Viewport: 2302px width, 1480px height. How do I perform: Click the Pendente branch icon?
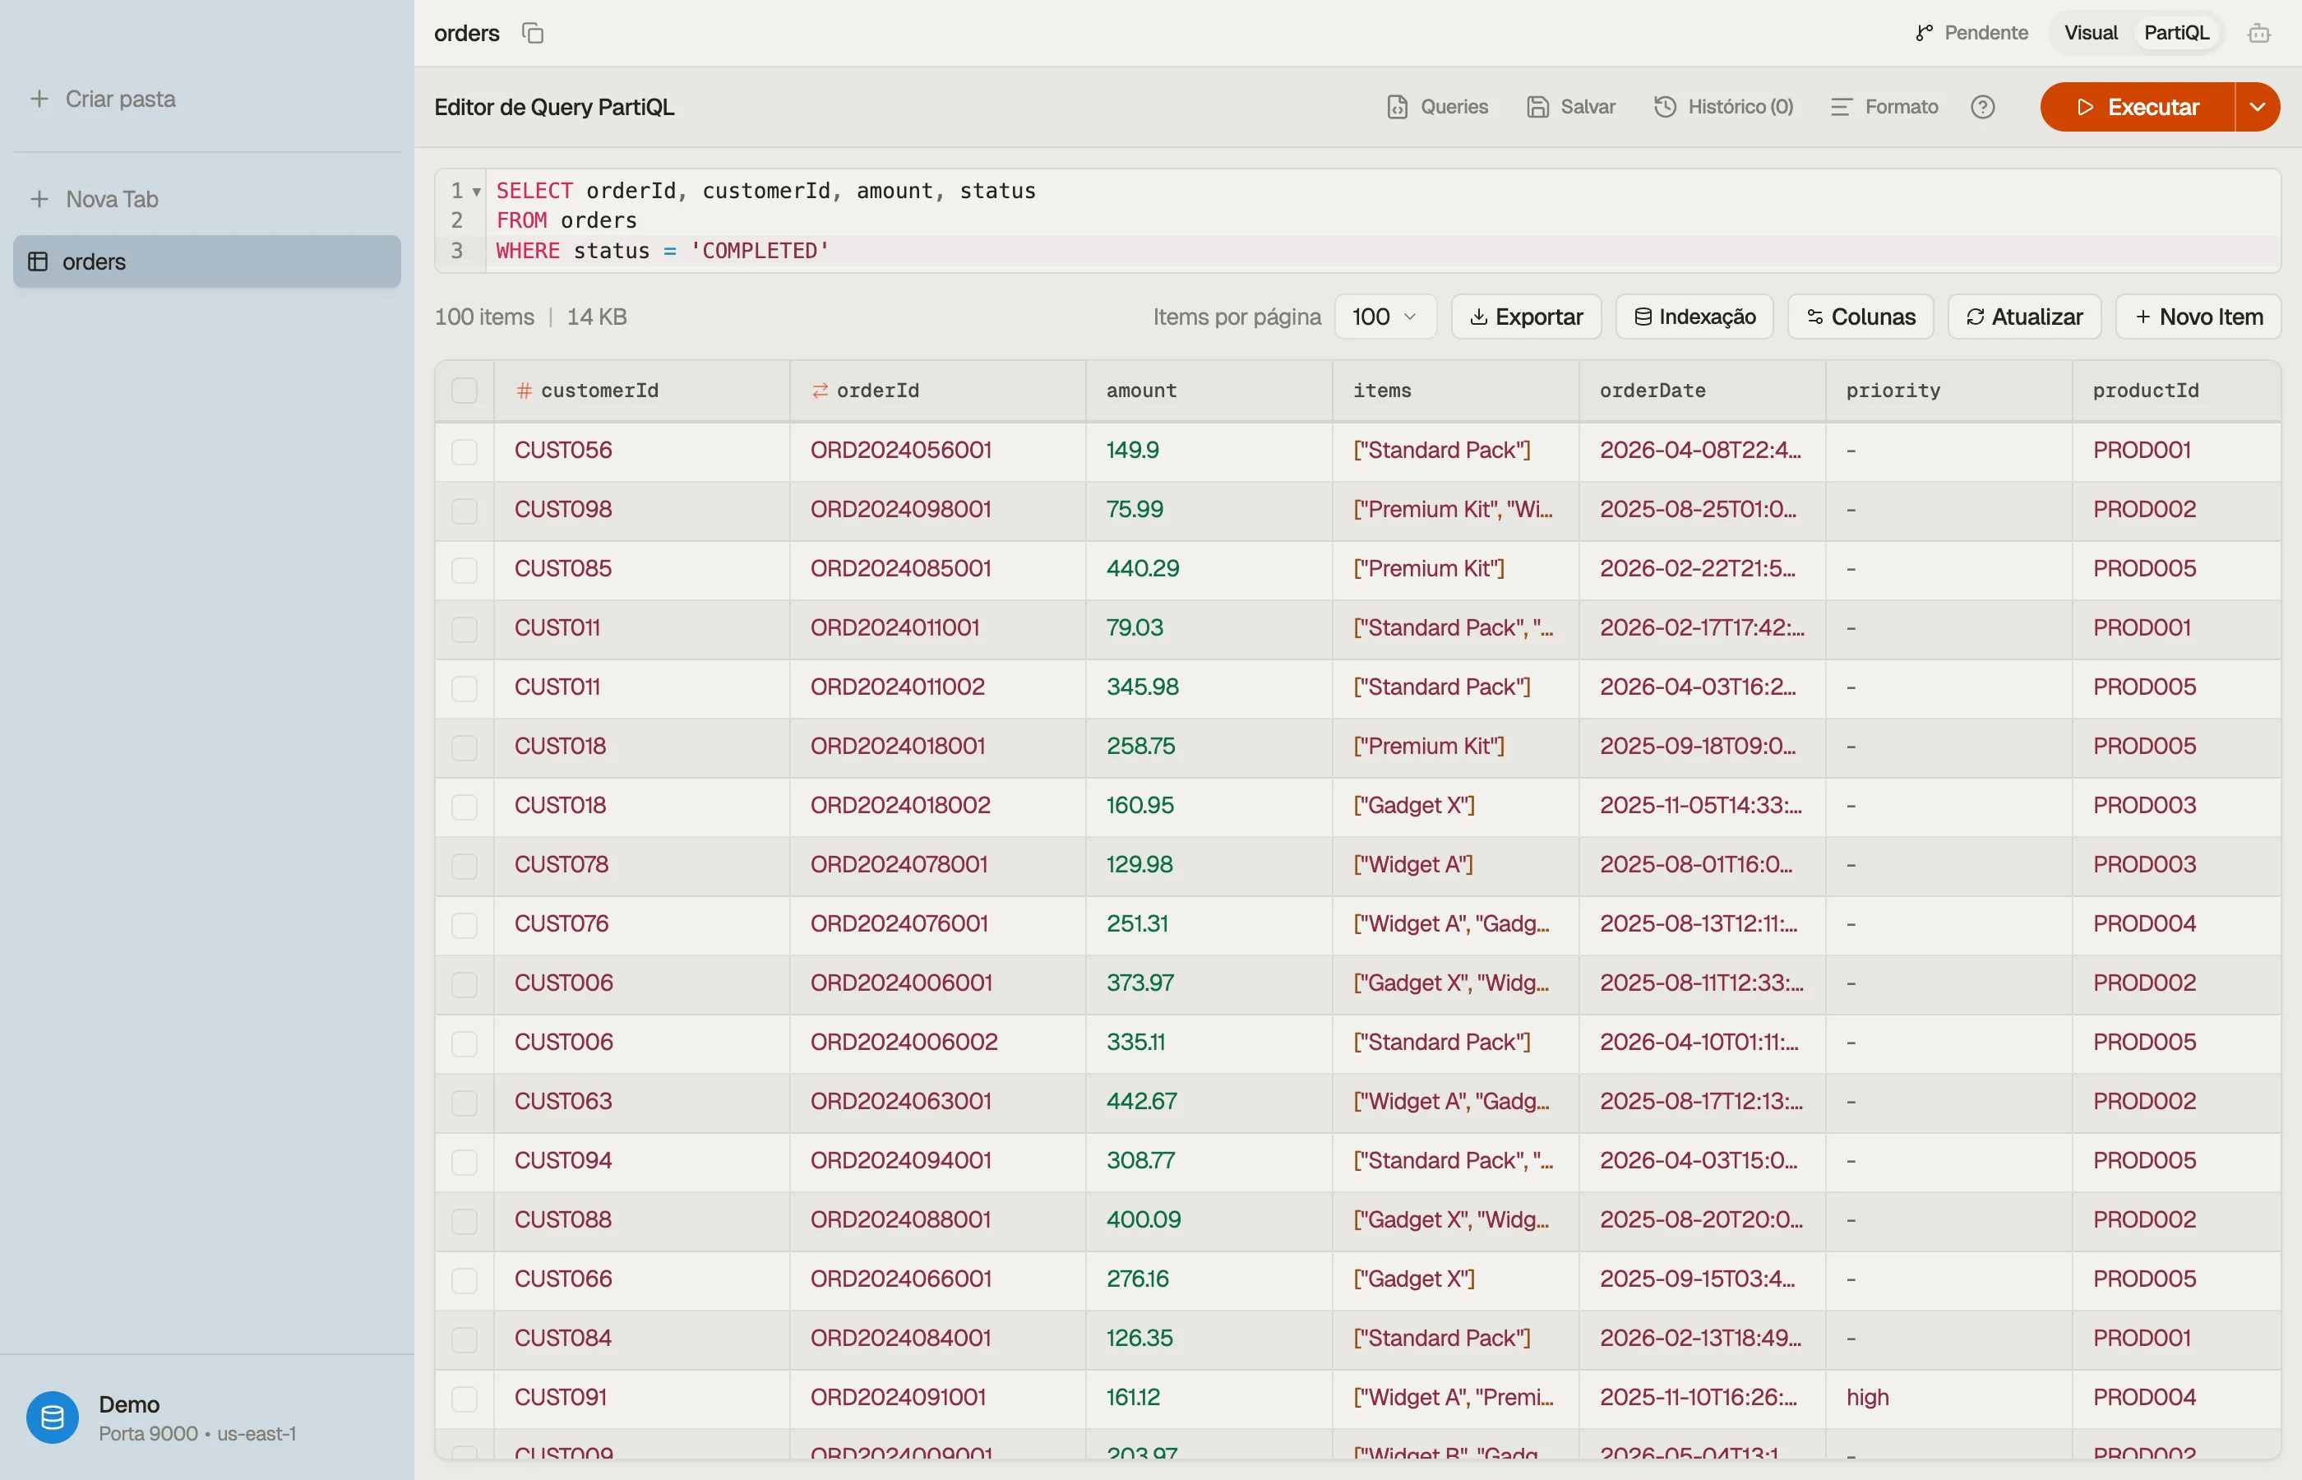coord(1924,34)
